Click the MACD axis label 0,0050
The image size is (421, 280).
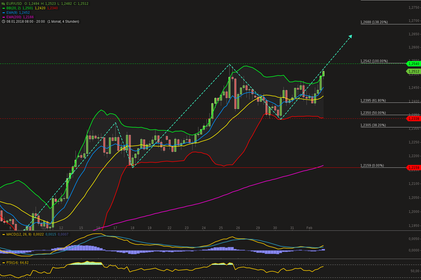pyautogui.click(x=414, y=239)
